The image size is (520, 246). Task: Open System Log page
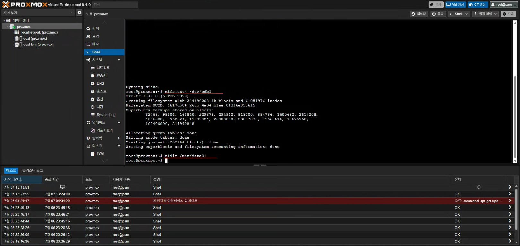[104, 115]
